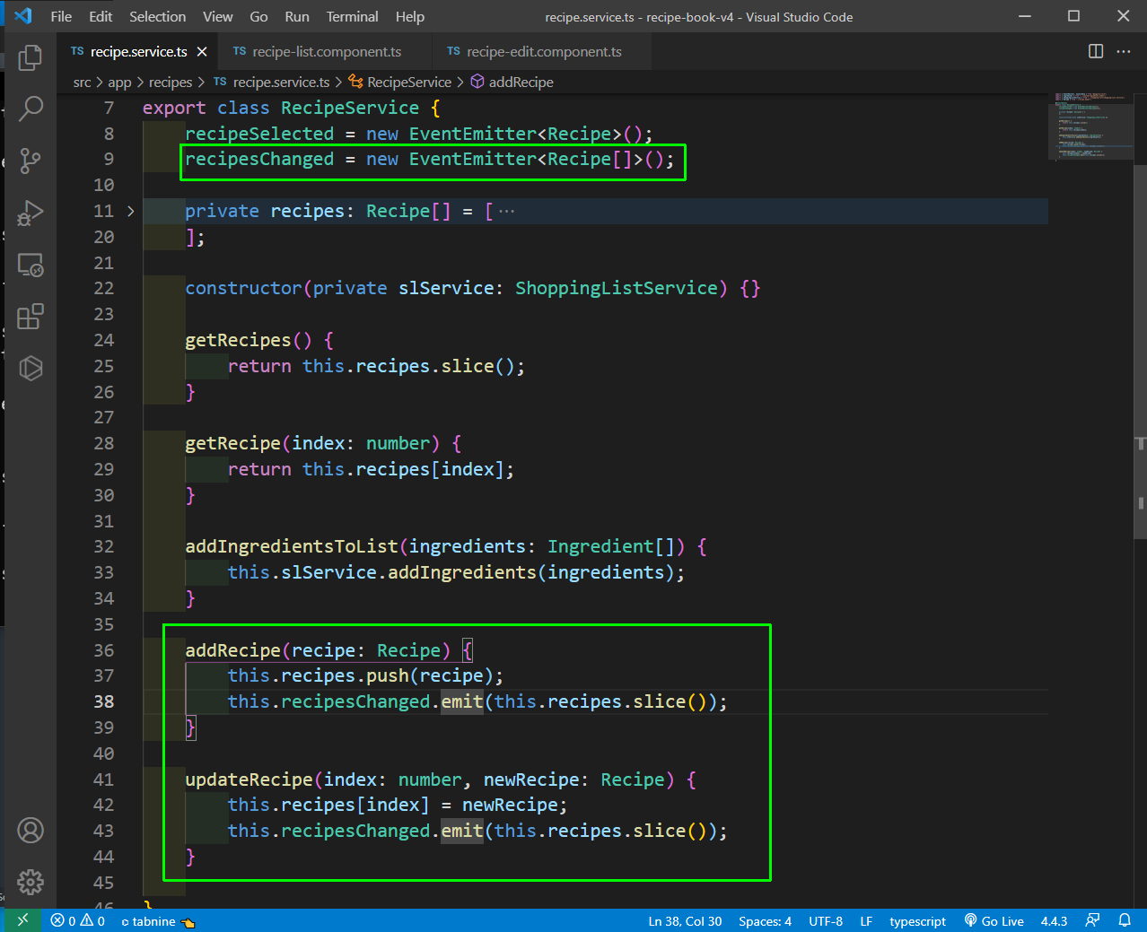Click the Ln 38, Col 30 cursor position
This screenshot has width=1147, height=932.
(685, 920)
